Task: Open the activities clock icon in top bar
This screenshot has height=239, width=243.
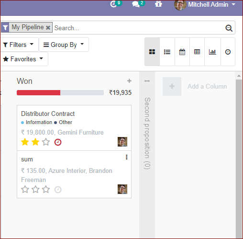Action: [x=114, y=4]
